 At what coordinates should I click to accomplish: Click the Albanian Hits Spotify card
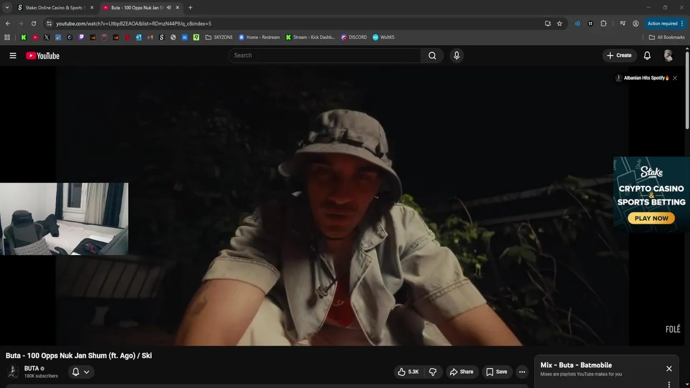[x=643, y=78]
